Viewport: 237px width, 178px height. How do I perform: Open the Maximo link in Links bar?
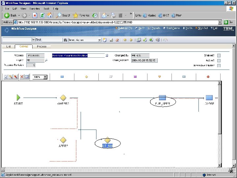click(149, 15)
